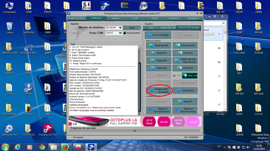The width and height of the screenshot is (270, 151).
Task: Click Repair Security/Wipe Security button
Action: coord(185,60)
